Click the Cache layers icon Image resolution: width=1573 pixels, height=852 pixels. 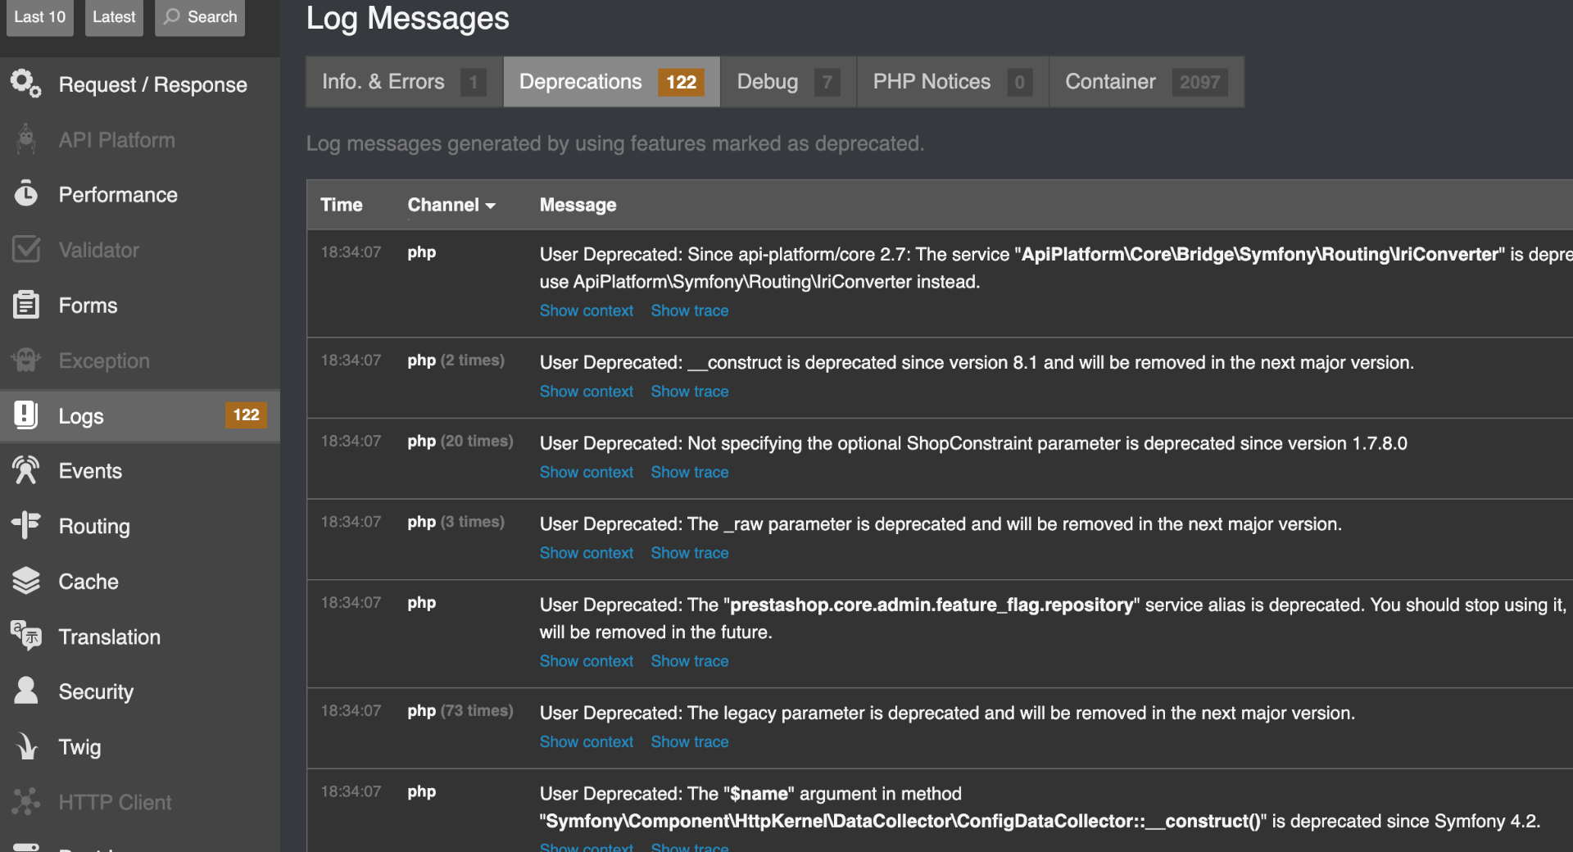point(25,581)
